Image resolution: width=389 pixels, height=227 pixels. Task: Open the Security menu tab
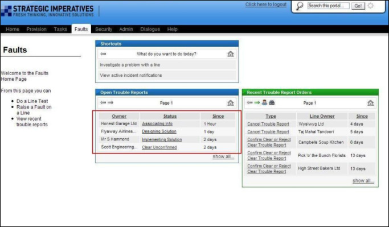pos(104,29)
